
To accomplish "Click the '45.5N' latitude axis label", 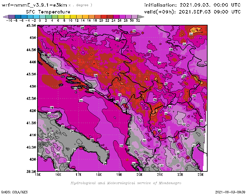I will click(x=31, y=25).
